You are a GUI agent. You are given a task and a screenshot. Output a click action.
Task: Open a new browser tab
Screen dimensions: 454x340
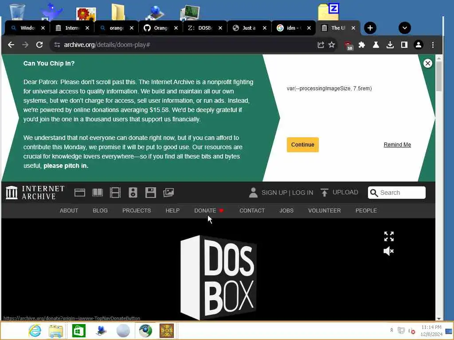370,28
